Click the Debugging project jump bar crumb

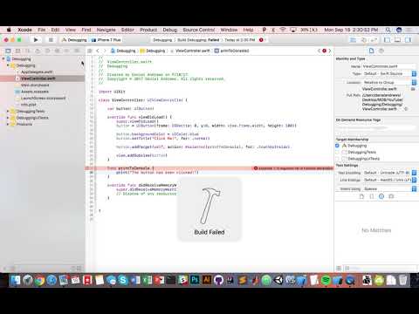coord(123,51)
